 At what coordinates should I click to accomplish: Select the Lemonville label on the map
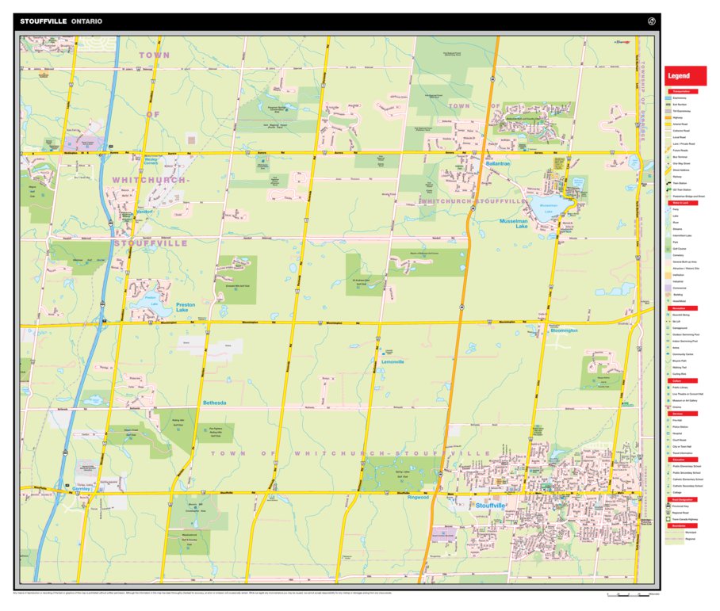(393, 361)
